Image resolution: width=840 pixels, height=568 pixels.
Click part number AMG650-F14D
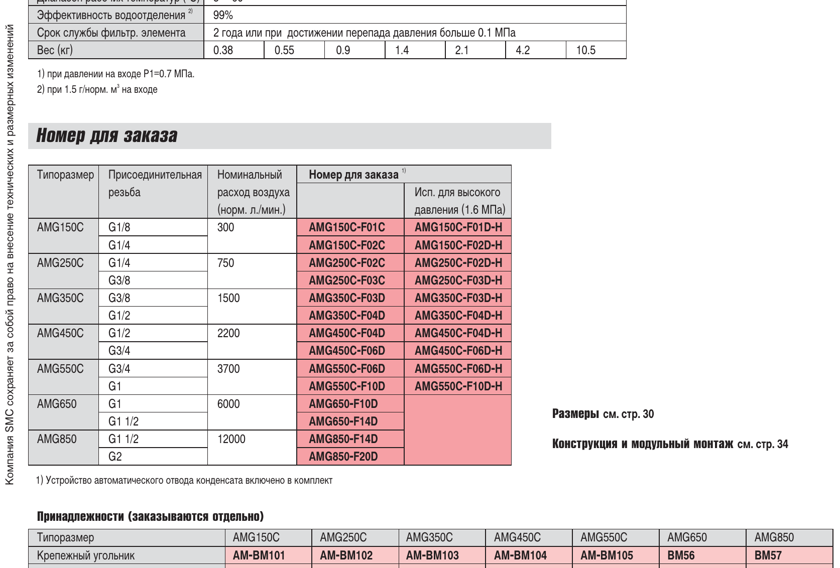343,421
